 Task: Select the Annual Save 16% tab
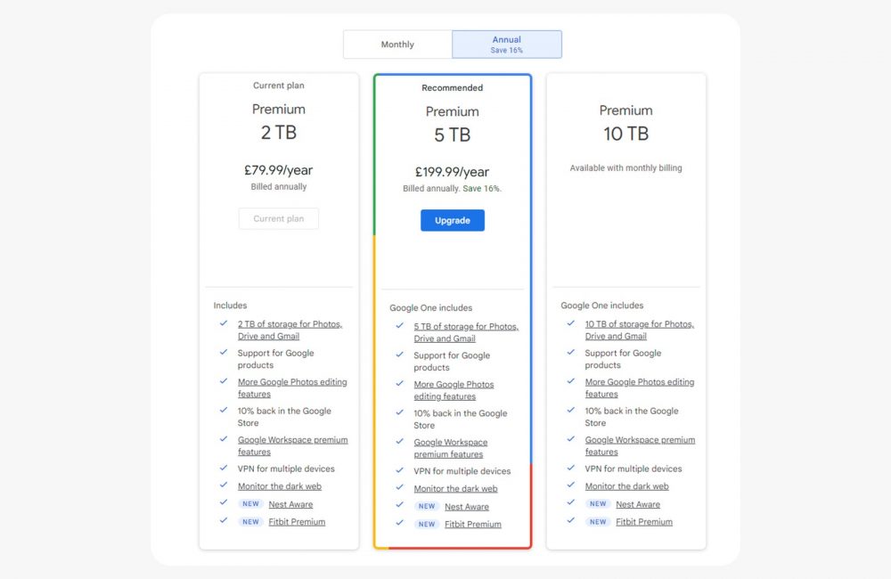point(506,45)
